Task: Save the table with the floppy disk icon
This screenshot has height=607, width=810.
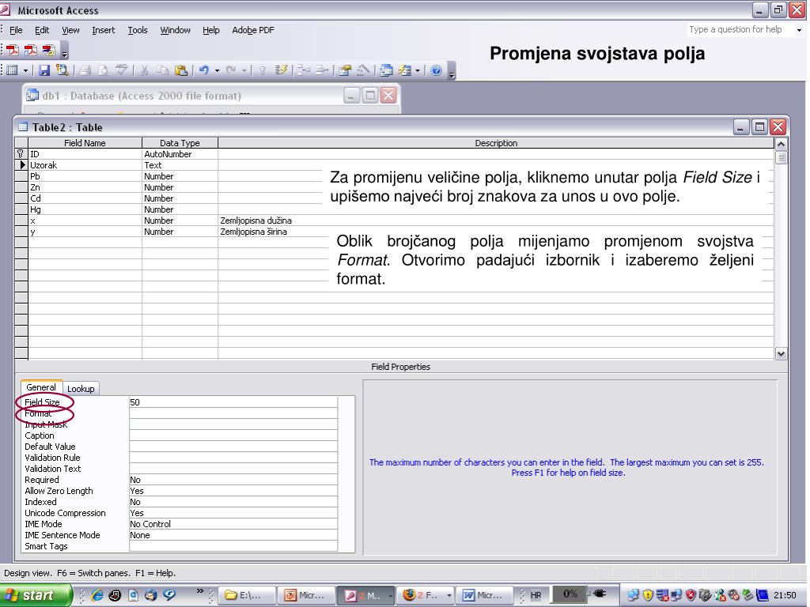Action: pos(44,70)
